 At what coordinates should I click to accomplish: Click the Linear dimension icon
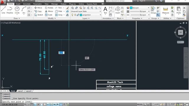tap(110, 8)
